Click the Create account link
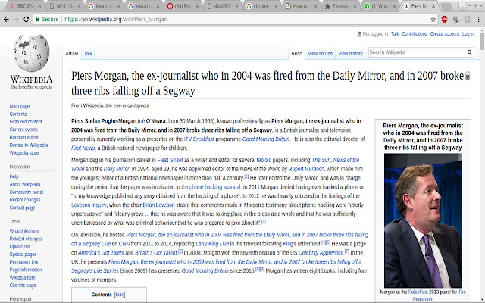Screen dimensions: 485x303 coord(445,33)
